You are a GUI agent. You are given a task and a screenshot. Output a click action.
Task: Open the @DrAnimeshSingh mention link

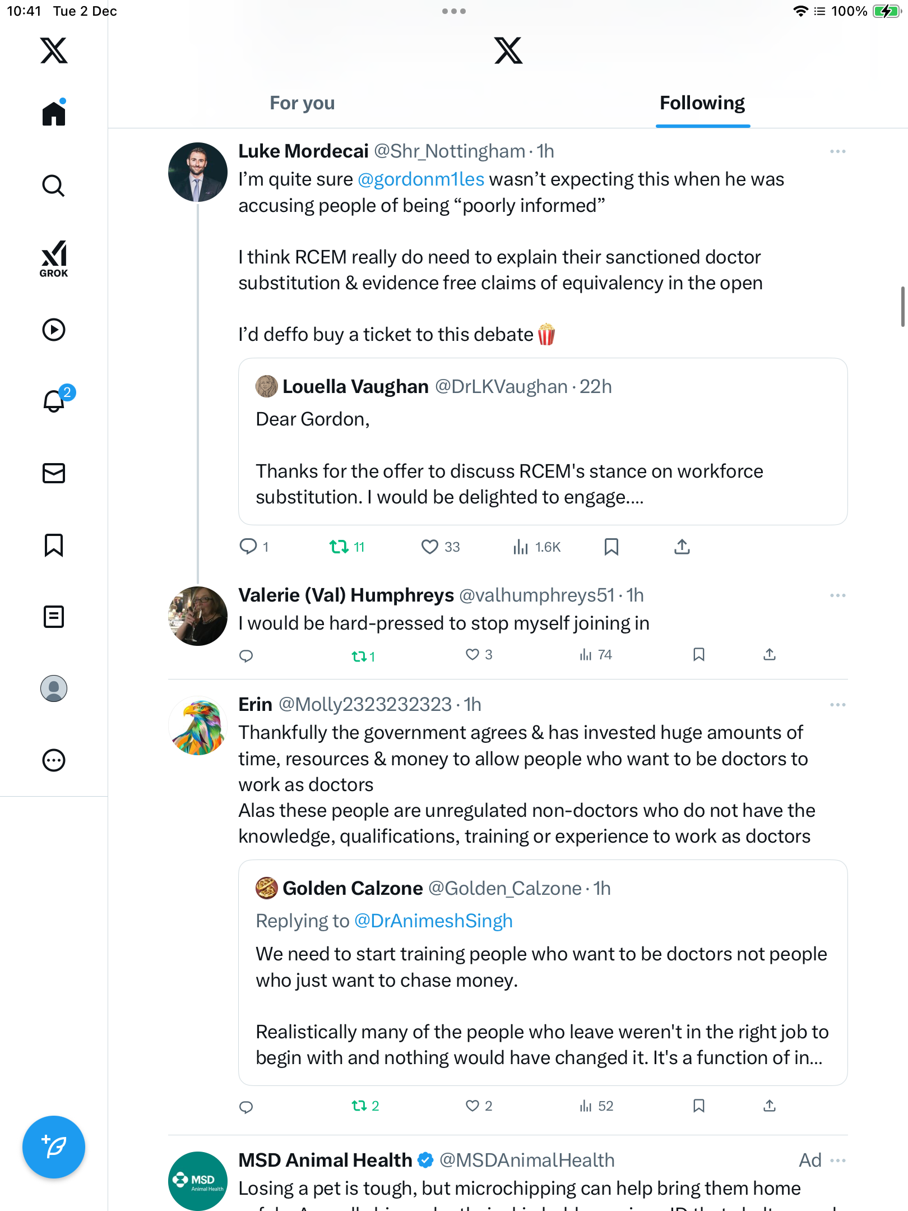433,921
